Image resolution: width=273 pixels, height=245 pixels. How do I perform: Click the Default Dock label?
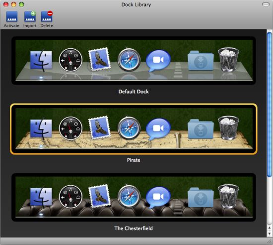[134, 92]
